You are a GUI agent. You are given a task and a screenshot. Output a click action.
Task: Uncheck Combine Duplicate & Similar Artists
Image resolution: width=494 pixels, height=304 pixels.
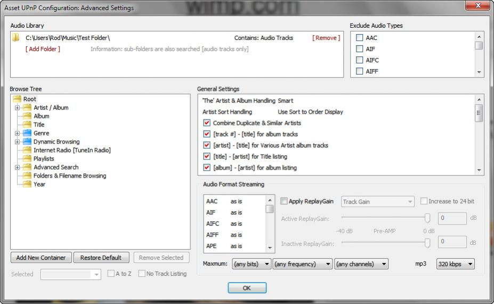click(207, 123)
